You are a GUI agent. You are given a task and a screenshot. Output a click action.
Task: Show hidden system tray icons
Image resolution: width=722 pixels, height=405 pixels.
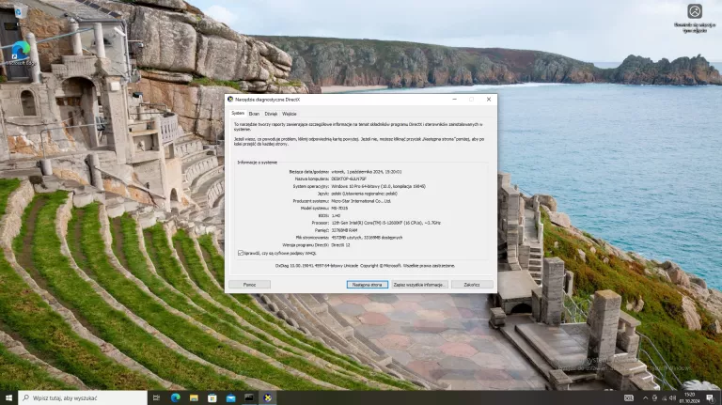pos(645,398)
